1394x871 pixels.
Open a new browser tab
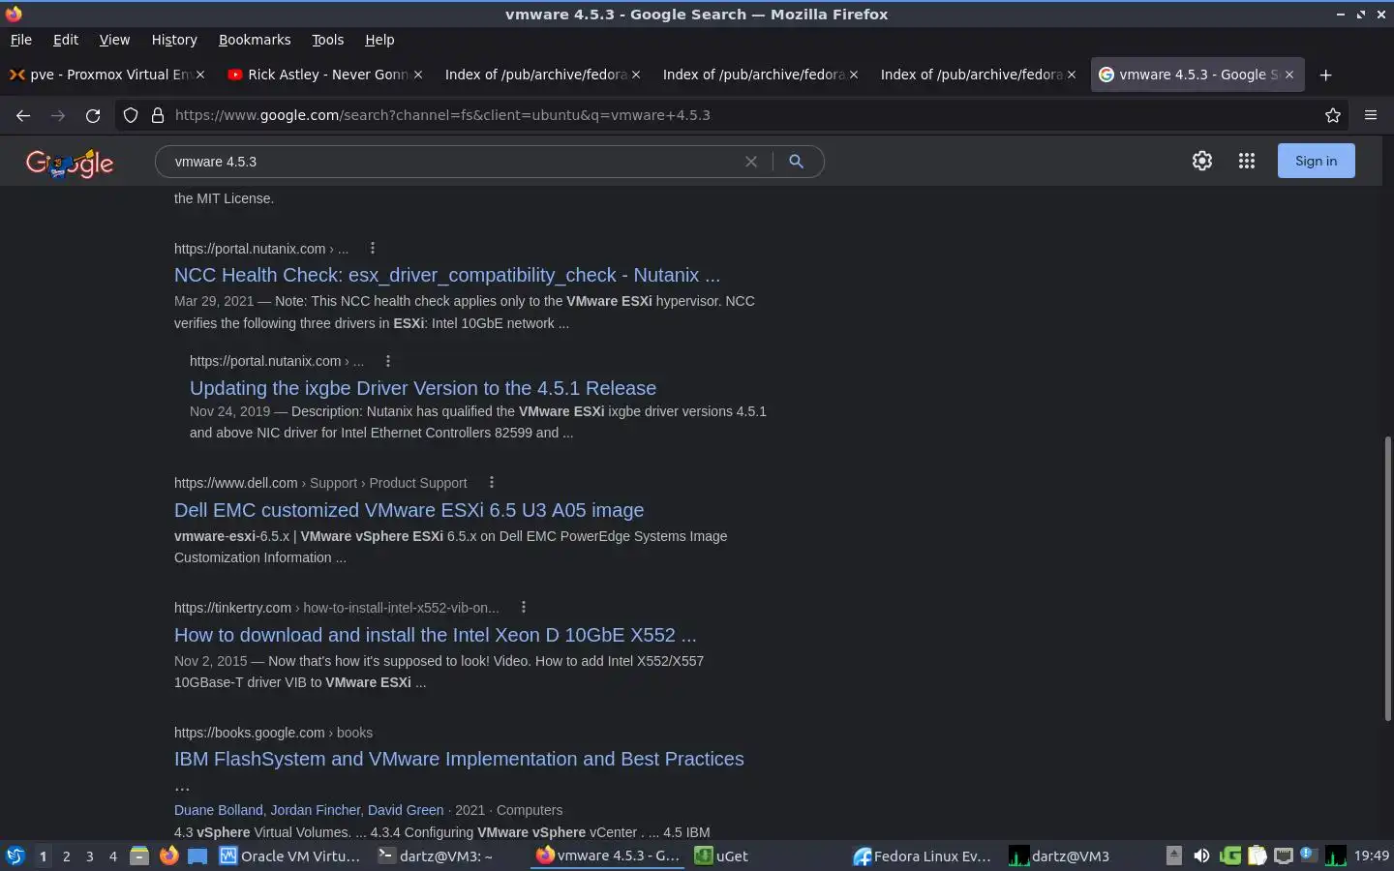1326,75
